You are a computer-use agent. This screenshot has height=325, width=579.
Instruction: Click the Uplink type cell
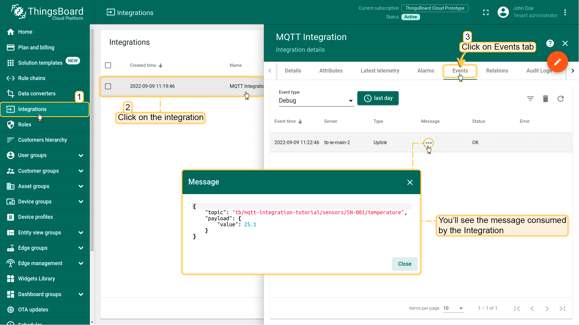coord(380,143)
